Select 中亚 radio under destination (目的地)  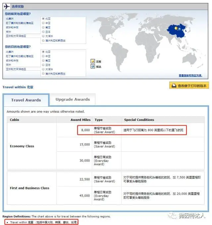click(x=43, y=56)
